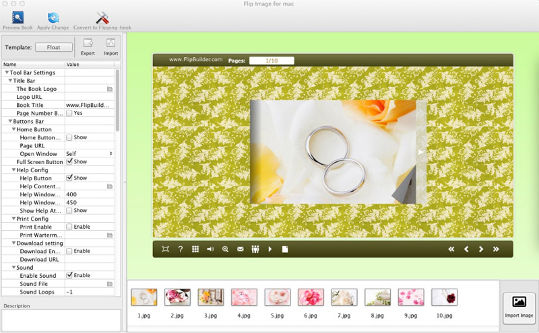Click the Float template button
Image resolution: width=539 pixels, height=333 pixels.
[x=54, y=47]
